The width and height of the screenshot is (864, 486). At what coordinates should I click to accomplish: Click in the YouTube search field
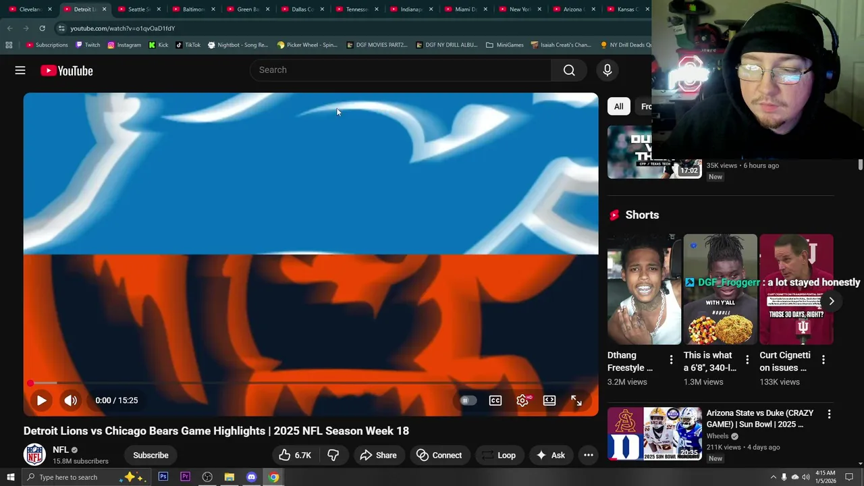[x=401, y=70]
